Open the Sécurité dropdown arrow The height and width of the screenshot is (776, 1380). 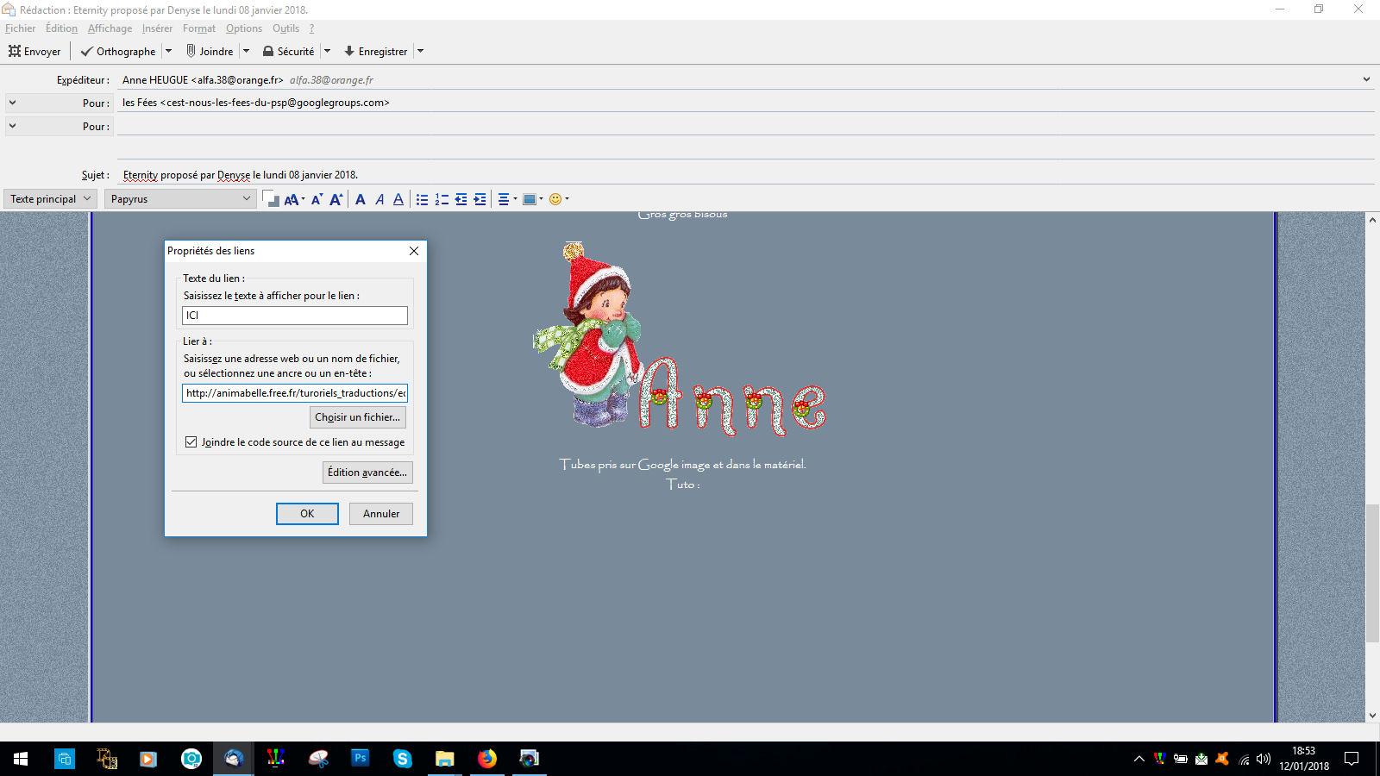pyautogui.click(x=327, y=51)
